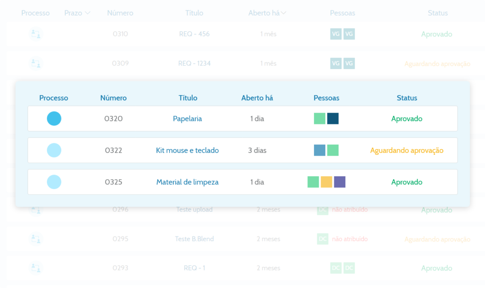This screenshot has width=485, height=288.
Task: Click first VG person badge in row 0310
Action: tap(336, 34)
